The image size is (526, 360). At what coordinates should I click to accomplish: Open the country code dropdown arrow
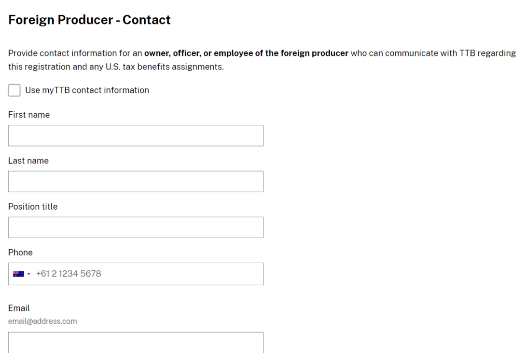28,274
